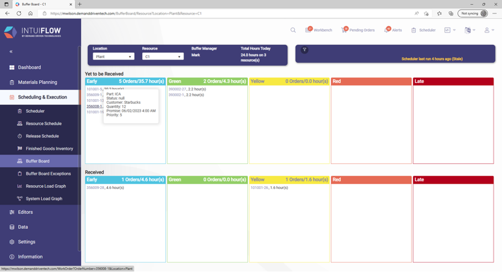Image resolution: width=502 pixels, height=272 pixels.
Task: Open Workbench from top bar
Action: point(319,30)
